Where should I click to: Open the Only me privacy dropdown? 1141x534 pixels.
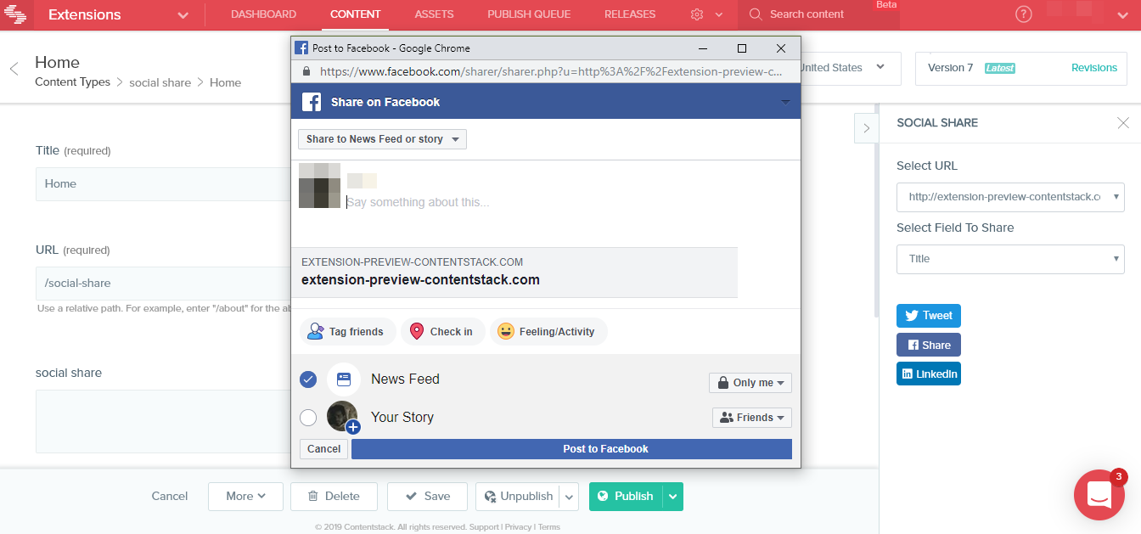[x=750, y=383]
